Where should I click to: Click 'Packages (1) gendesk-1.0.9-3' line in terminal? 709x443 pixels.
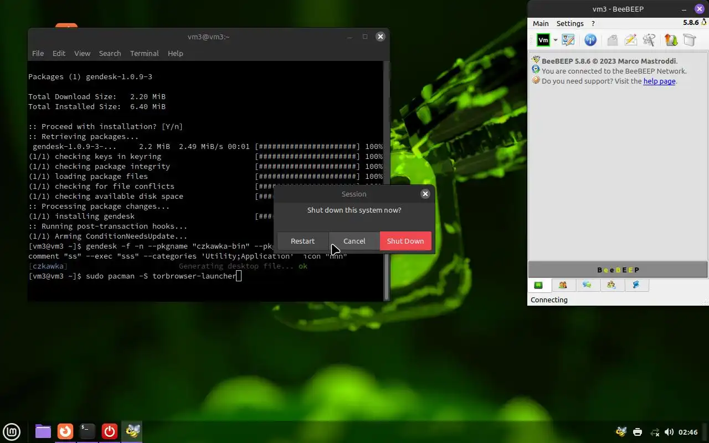point(90,76)
